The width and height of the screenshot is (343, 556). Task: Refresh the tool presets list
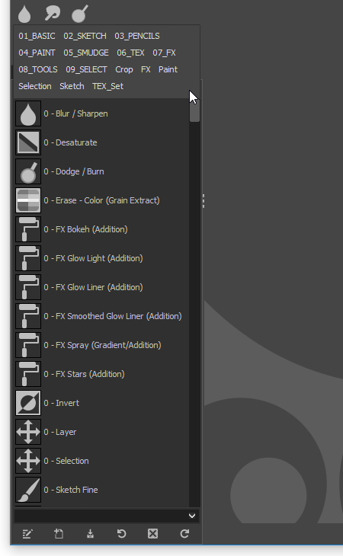184,534
